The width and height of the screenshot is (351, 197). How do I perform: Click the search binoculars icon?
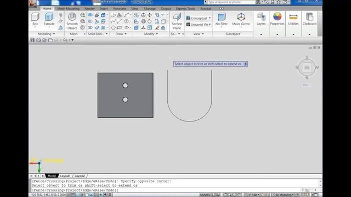[258, 2]
